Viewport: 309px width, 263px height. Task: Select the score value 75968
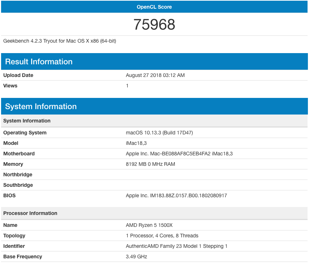pyautogui.click(x=154, y=25)
